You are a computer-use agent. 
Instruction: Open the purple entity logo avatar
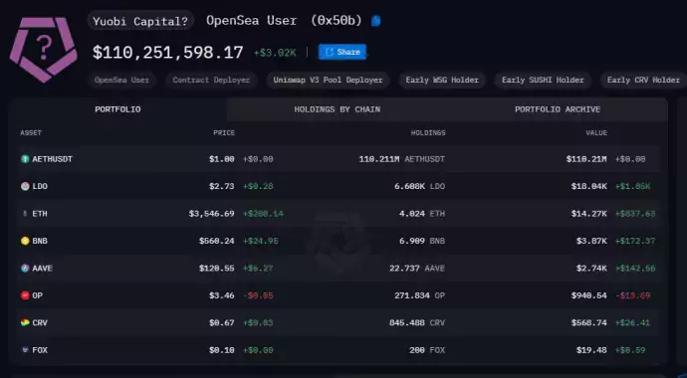(43, 49)
